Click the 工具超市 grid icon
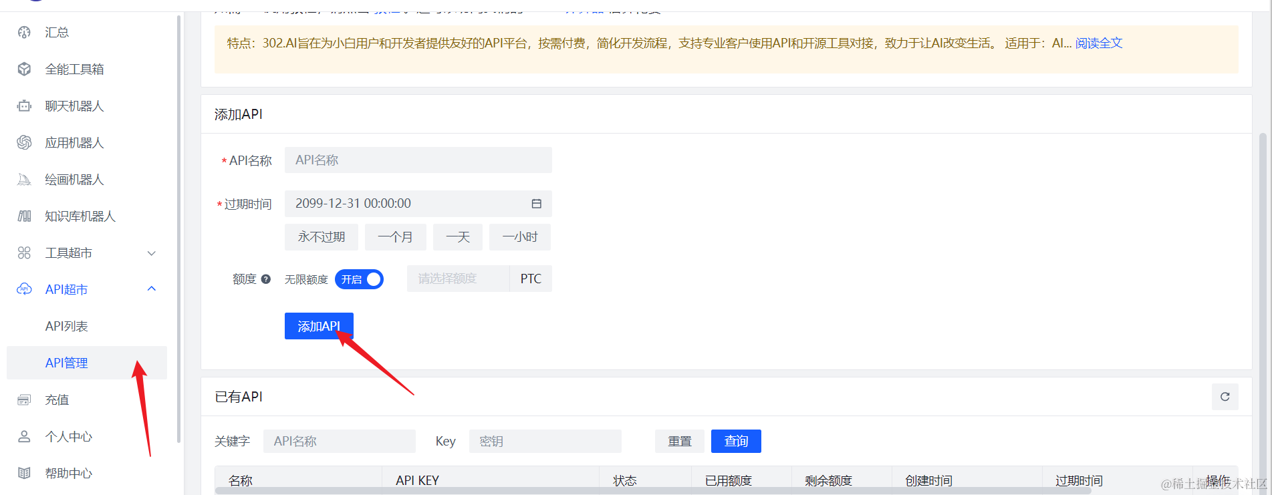1272x495 pixels. pyautogui.click(x=24, y=253)
